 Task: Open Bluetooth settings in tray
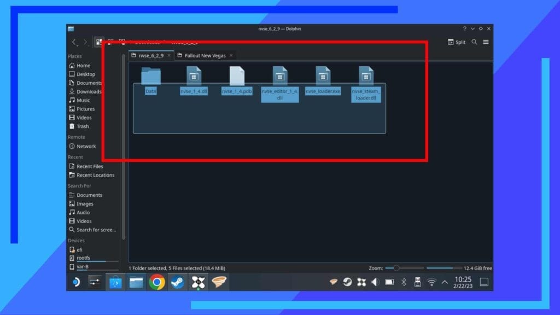click(404, 282)
